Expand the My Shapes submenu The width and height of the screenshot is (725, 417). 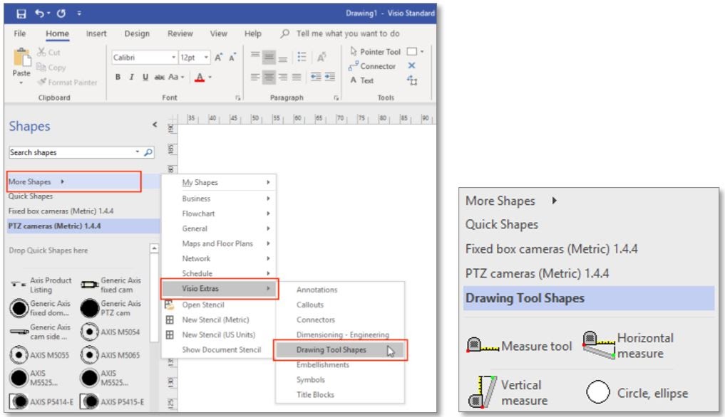click(x=219, y=182)
